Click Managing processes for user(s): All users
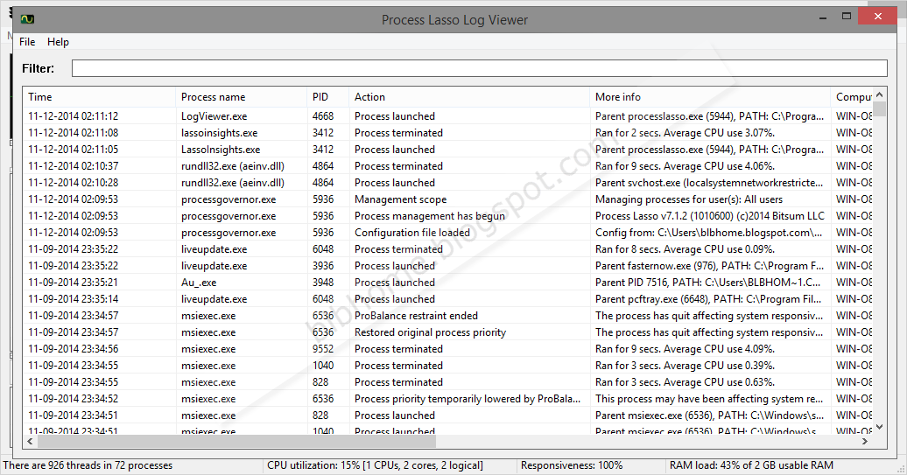The width and height of the screenshot is (907, 475). (688, 199)
